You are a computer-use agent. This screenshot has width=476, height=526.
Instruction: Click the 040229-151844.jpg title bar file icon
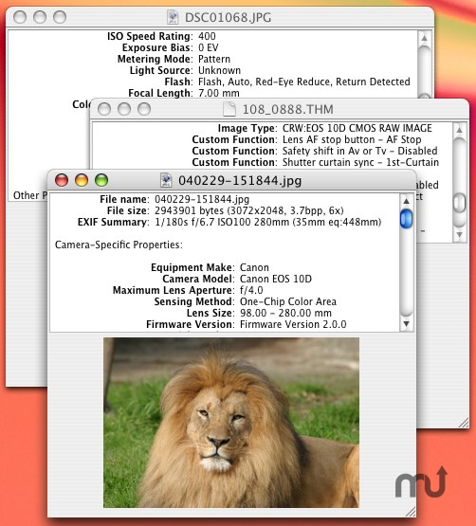click(x=166, y=180)
